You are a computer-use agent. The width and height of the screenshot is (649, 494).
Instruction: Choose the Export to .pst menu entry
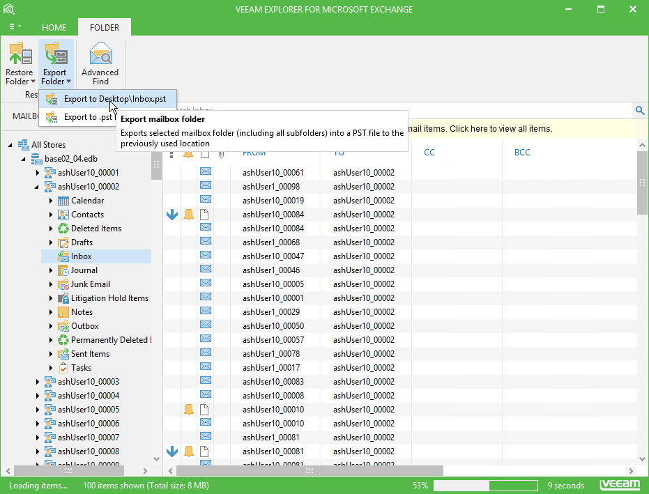[79, 117]
